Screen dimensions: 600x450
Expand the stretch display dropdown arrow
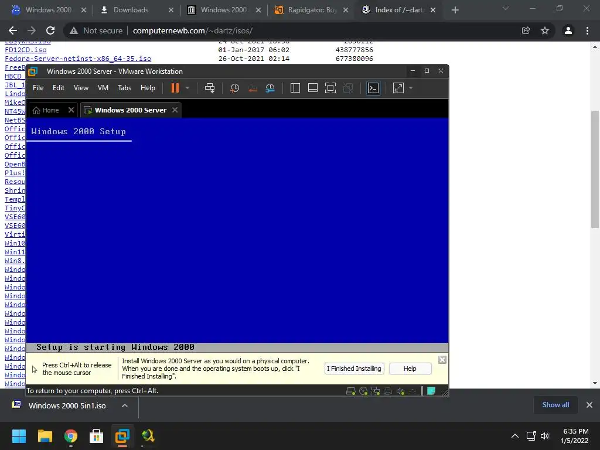coord(411,88)
